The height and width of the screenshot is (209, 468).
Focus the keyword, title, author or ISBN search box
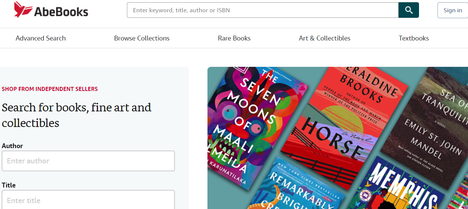262,10
